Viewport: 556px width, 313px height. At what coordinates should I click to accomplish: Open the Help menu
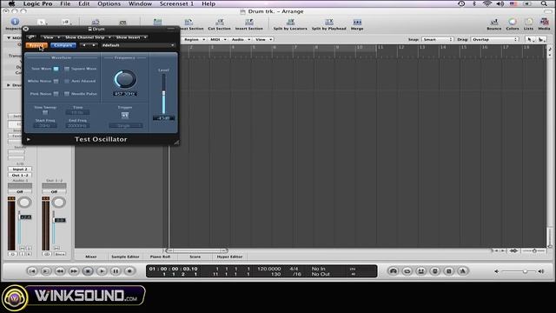point(208,3)
